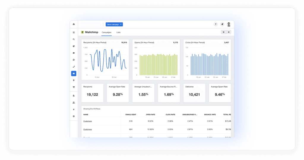This screenshot has width=304, height=160.
Task: Open the plug integrations sidebar icon
Action: coord(74,109)
